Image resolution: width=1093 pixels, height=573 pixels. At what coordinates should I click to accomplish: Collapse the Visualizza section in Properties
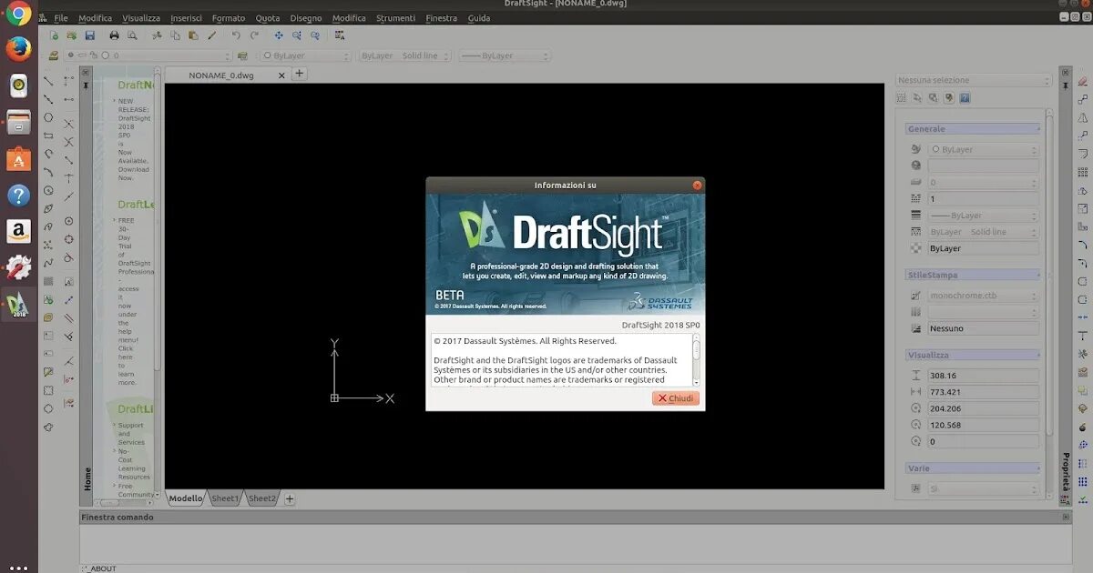973,356
